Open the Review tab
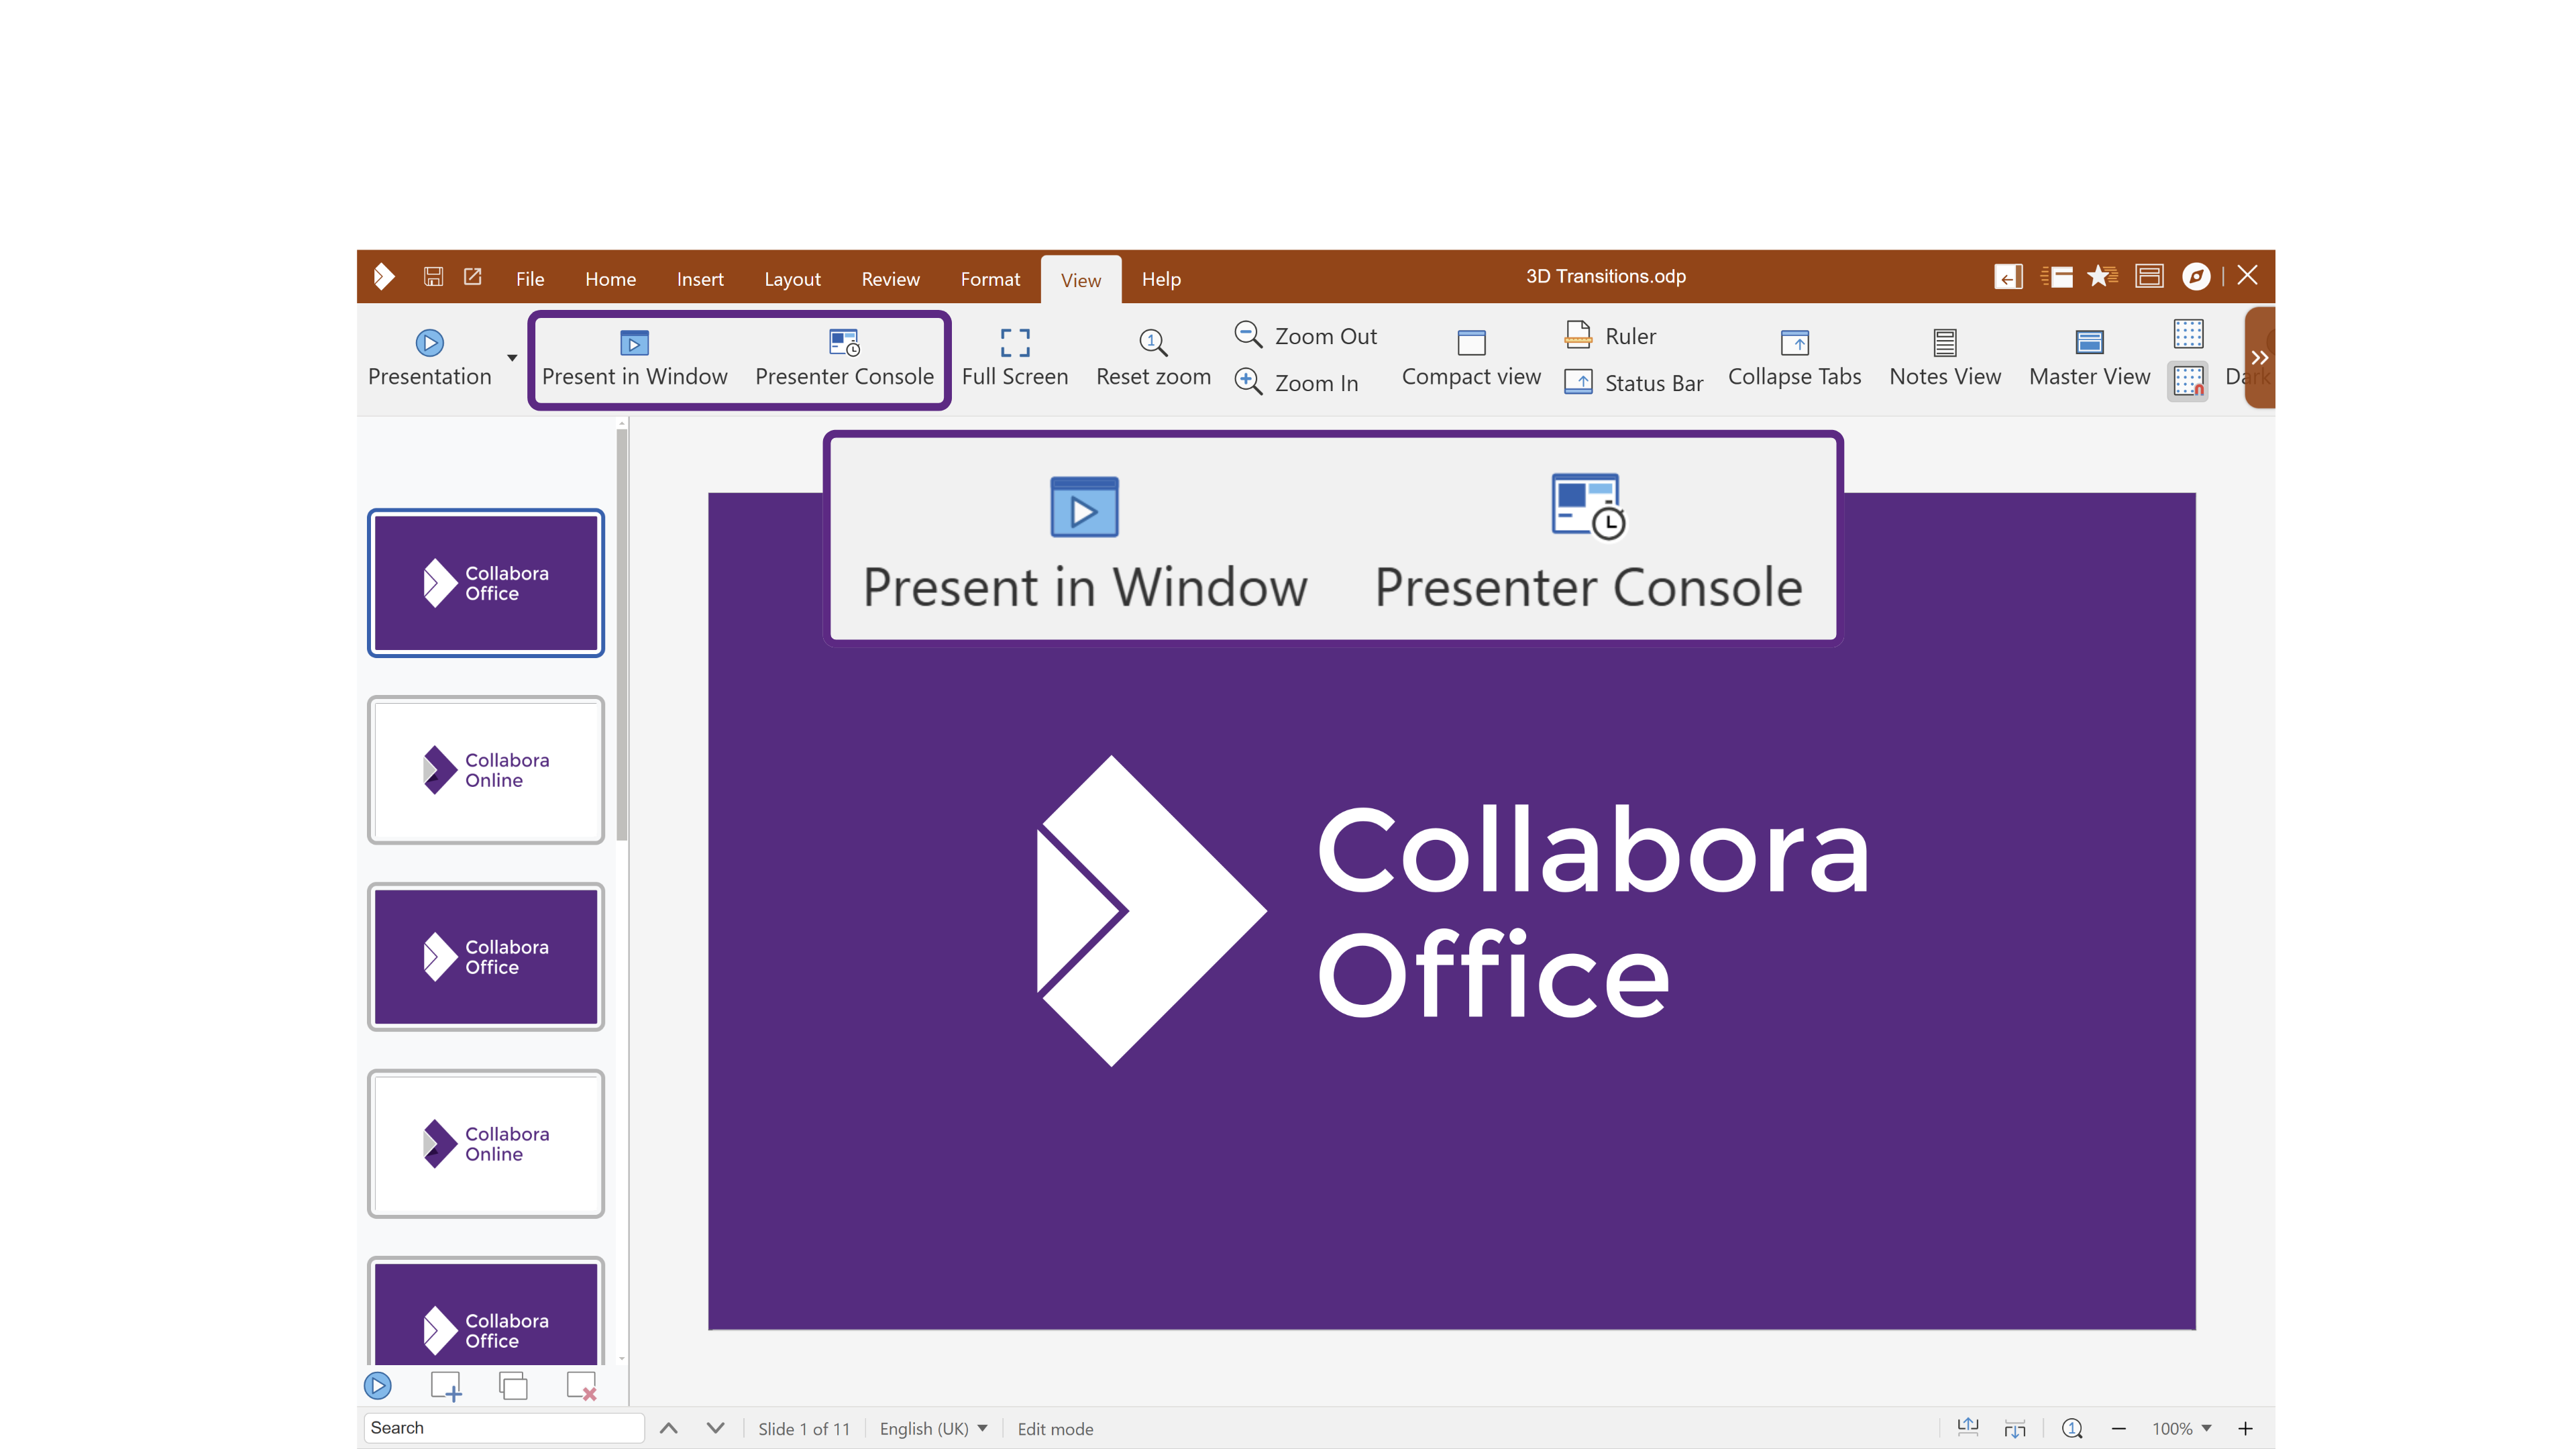 click(890, 279)
